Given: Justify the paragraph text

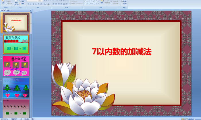Looking at the screenshot, I should tap(61, 4).
